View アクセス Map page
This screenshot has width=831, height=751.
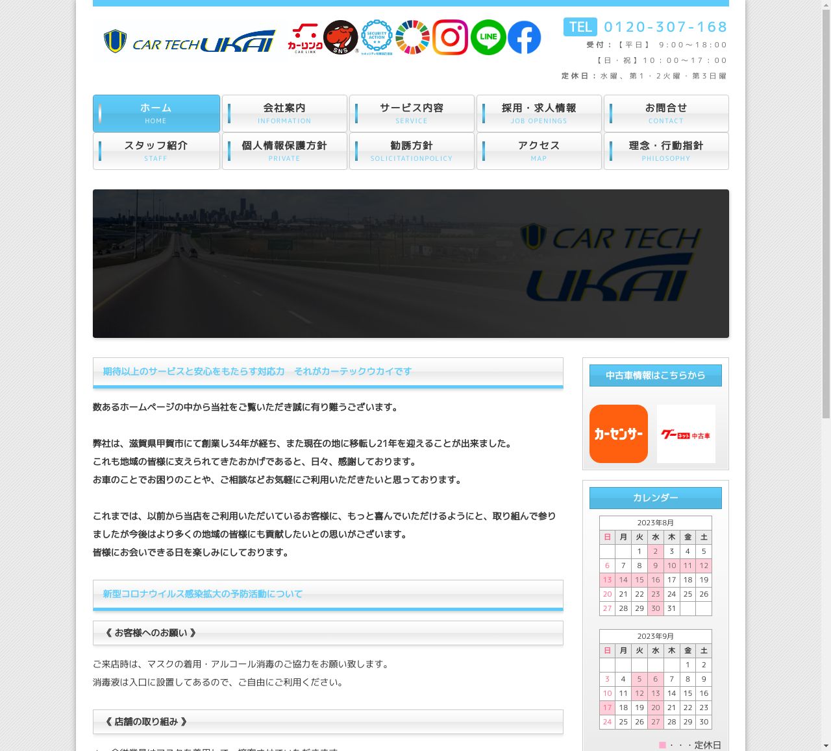pyautogui.click(x=539, y=151)
